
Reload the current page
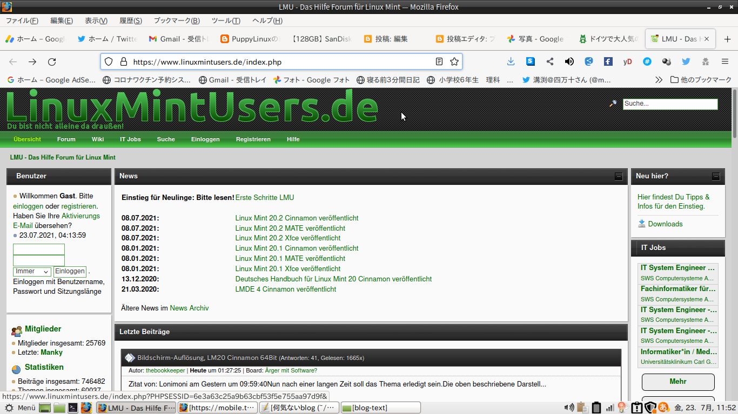(52, 61)
